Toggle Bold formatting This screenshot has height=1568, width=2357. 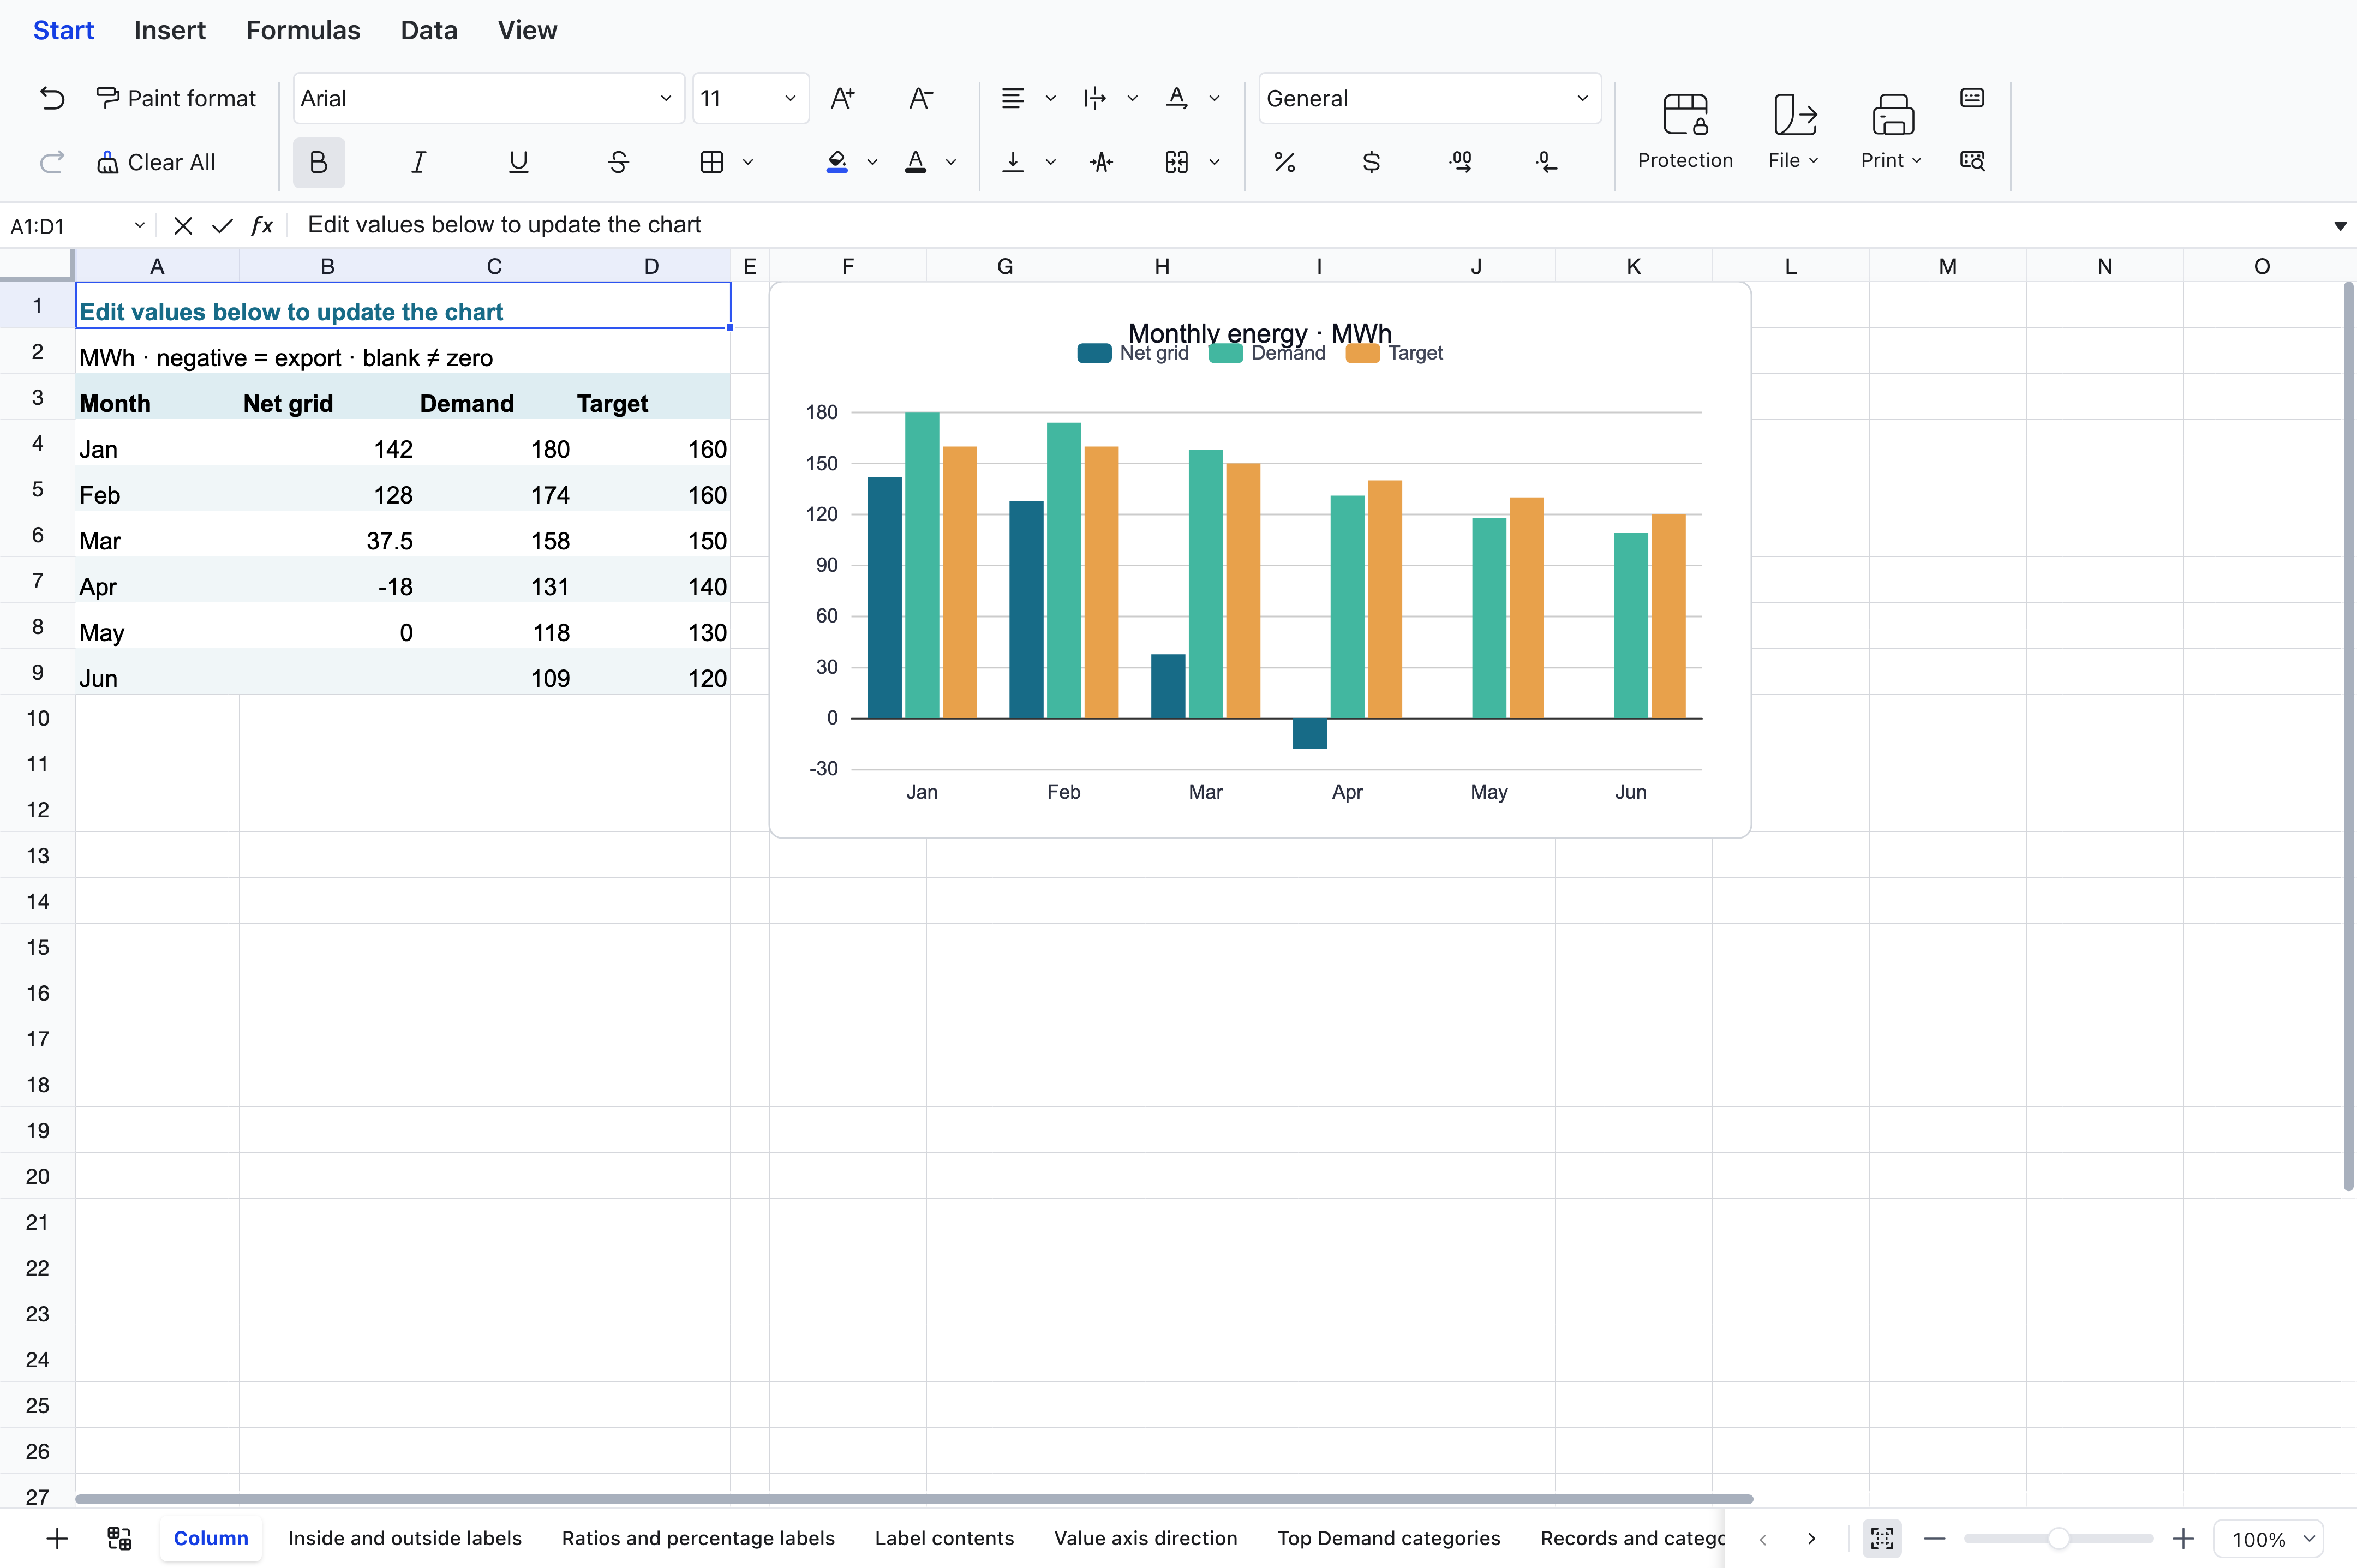[319, 162]
